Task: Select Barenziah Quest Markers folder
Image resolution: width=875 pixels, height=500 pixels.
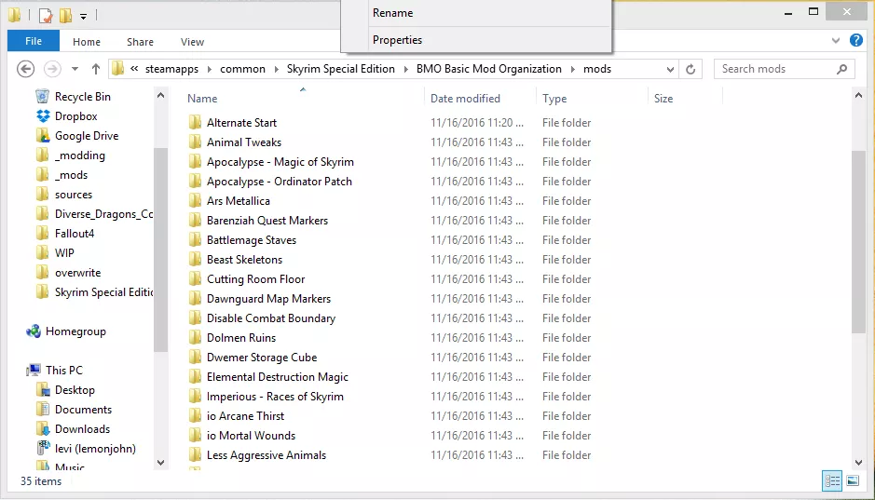Action: click(267, 220)
